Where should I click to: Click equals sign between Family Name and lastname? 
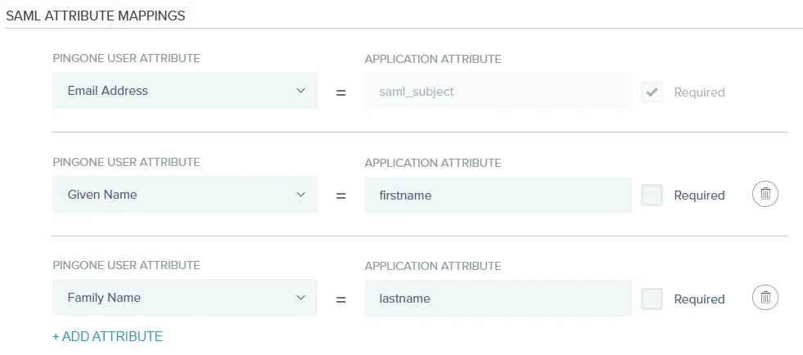click(x=341, y=299)
